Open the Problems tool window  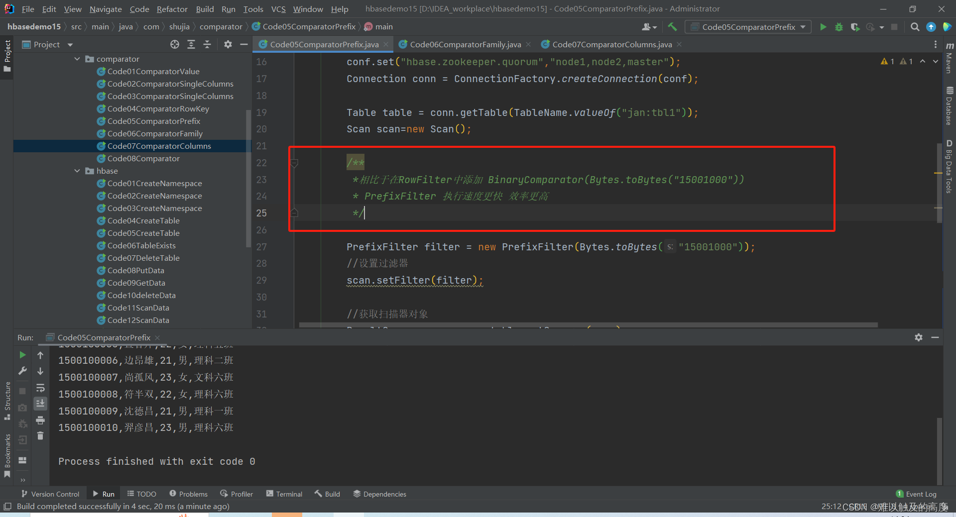(x=188, y=494)
